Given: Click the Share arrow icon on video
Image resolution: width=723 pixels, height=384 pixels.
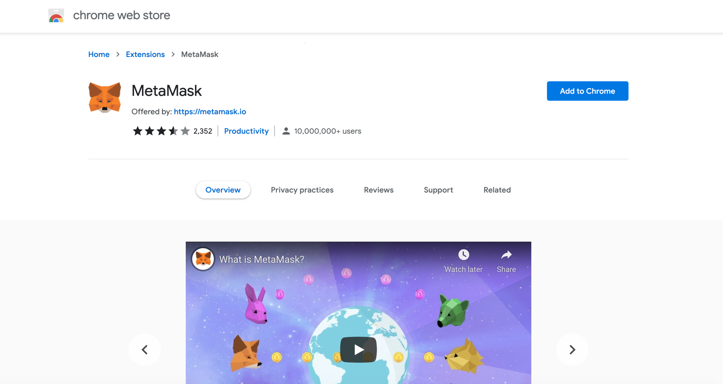Looking at the screenshot, I should tap(506, 255).
